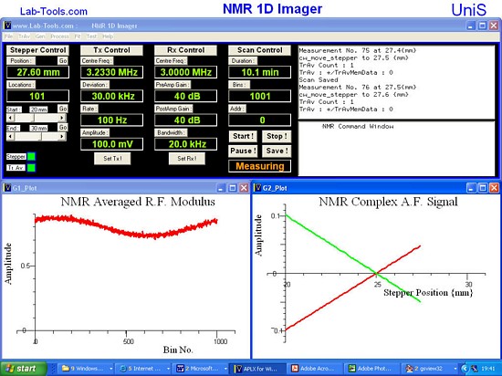Viewport: 502px width, 376px height.
Task: Switch to Adobe Photoshop taskbar item
Action: tap(372, 369)
